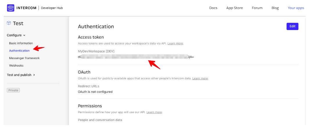Open Messenger framework settings
320x138 pixels.
pyautogui.click(x=24, y=58)
